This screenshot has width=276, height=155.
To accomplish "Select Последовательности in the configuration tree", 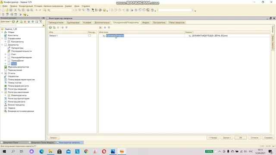I will pyautogui.click(x=21, y=51).
